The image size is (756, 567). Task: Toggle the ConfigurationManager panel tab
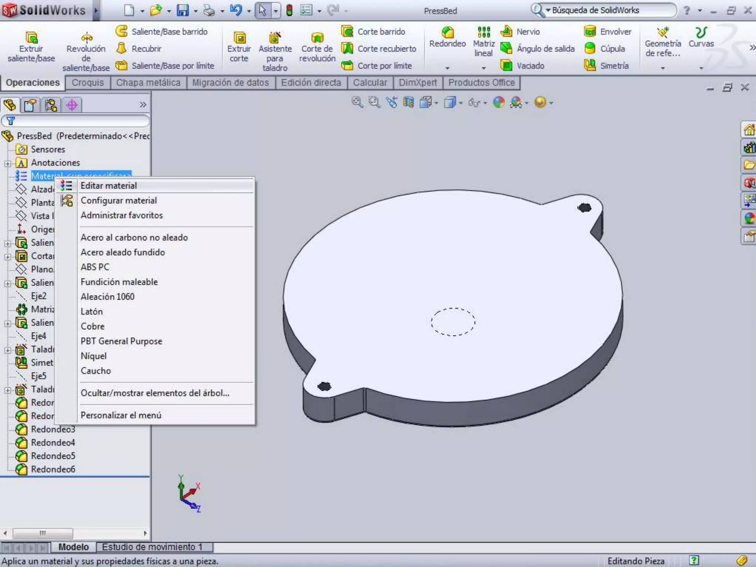[x=51, y=105]
